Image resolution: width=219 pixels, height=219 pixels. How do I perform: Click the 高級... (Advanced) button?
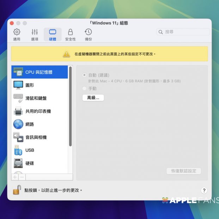point(93,98)
